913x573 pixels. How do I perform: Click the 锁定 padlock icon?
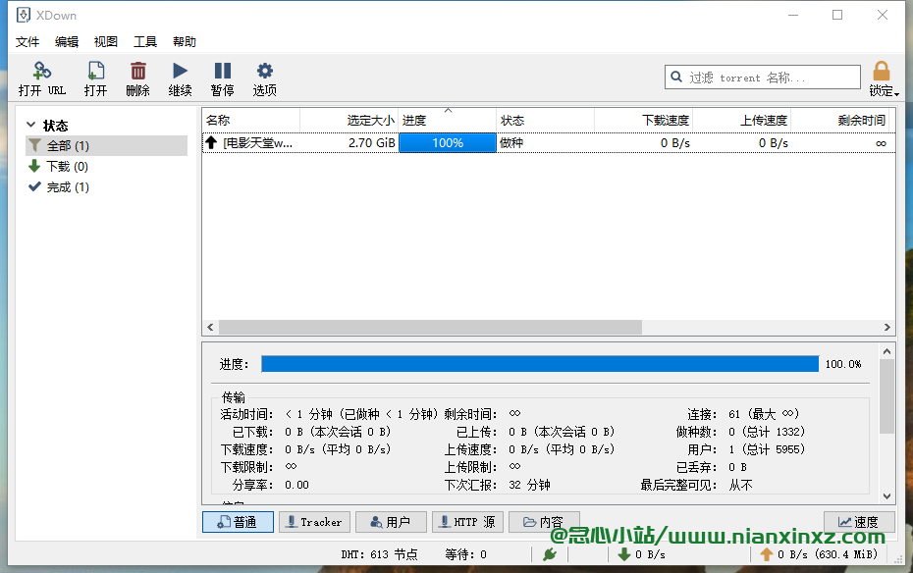[x=881, y=72]
